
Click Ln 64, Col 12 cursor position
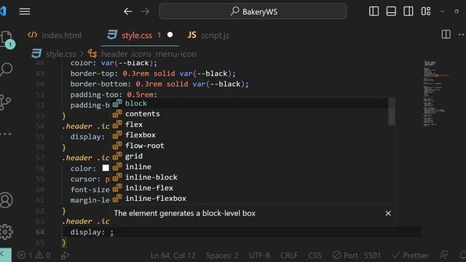pyautogui.click(x=173, y=255)
